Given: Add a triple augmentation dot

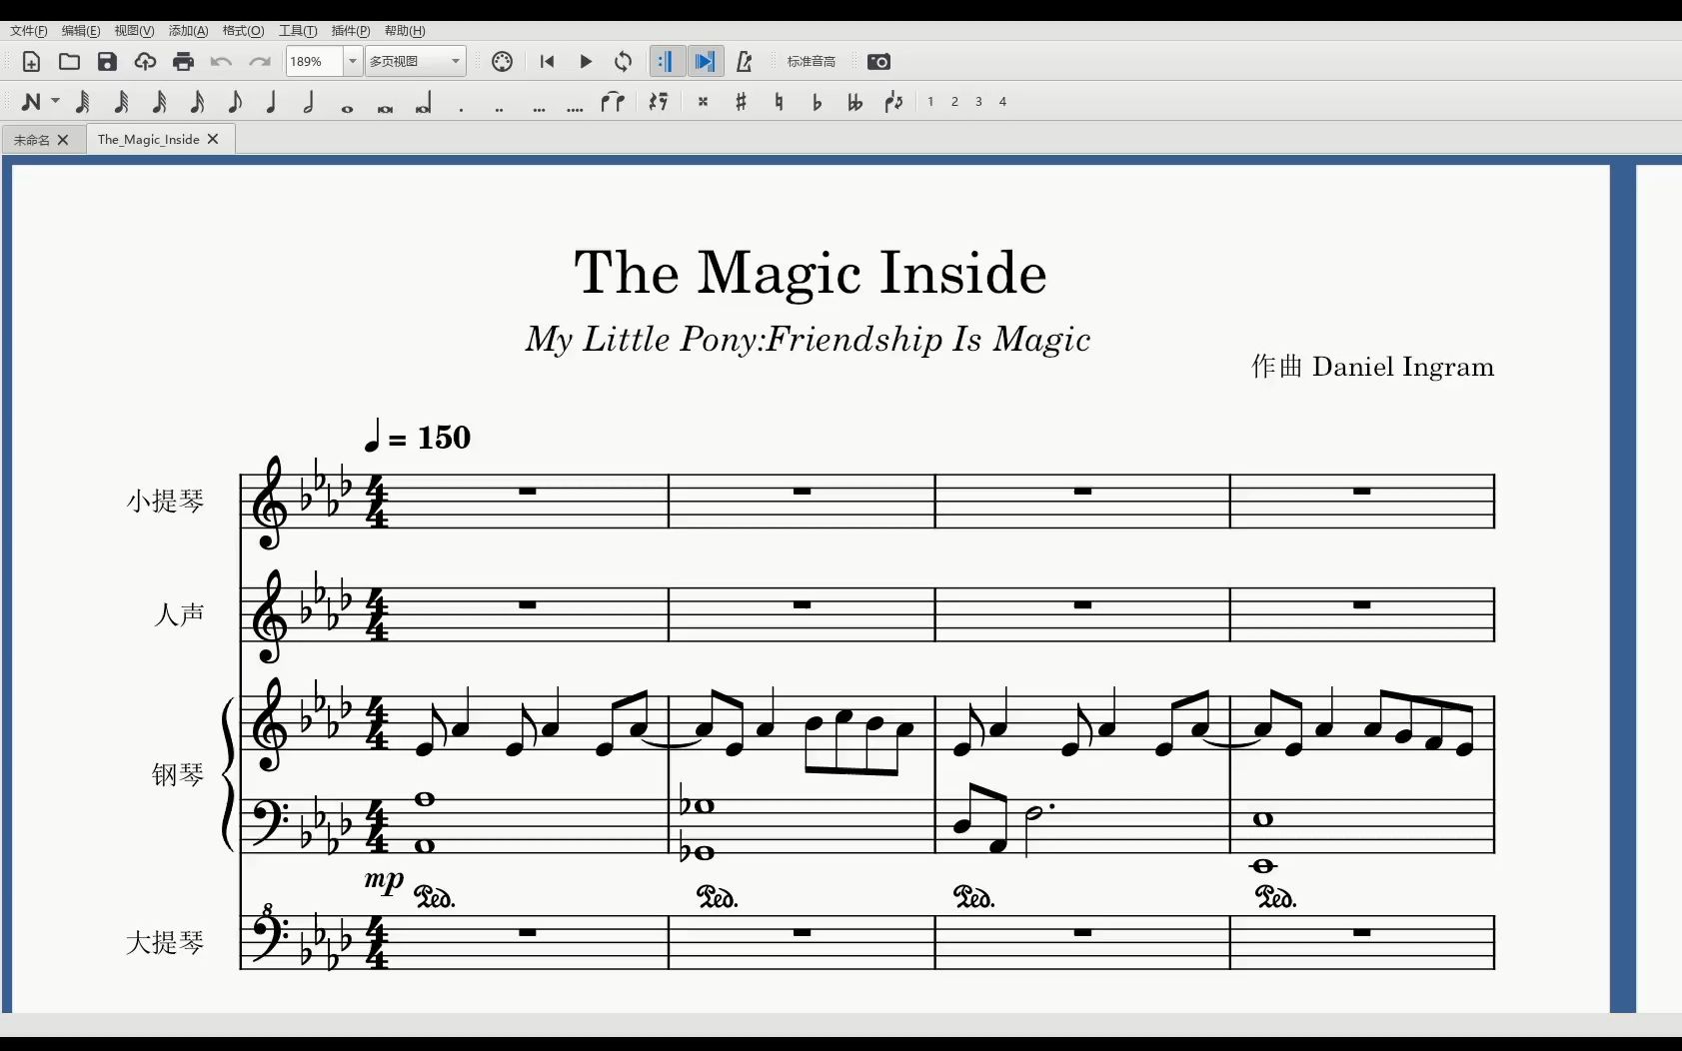Looking at the screenshot, I should [539, 109].
